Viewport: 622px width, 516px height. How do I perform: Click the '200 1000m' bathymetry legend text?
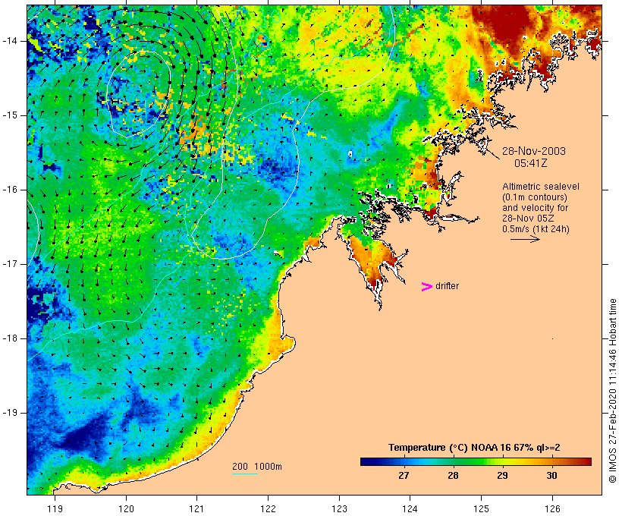(x=257, y=467)
